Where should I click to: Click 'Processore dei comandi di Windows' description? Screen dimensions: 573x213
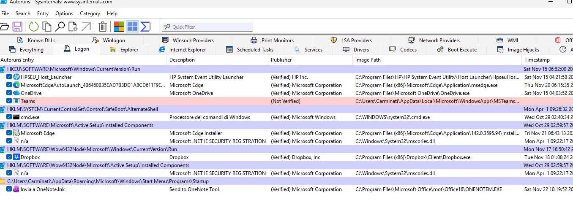coord(210,117)
